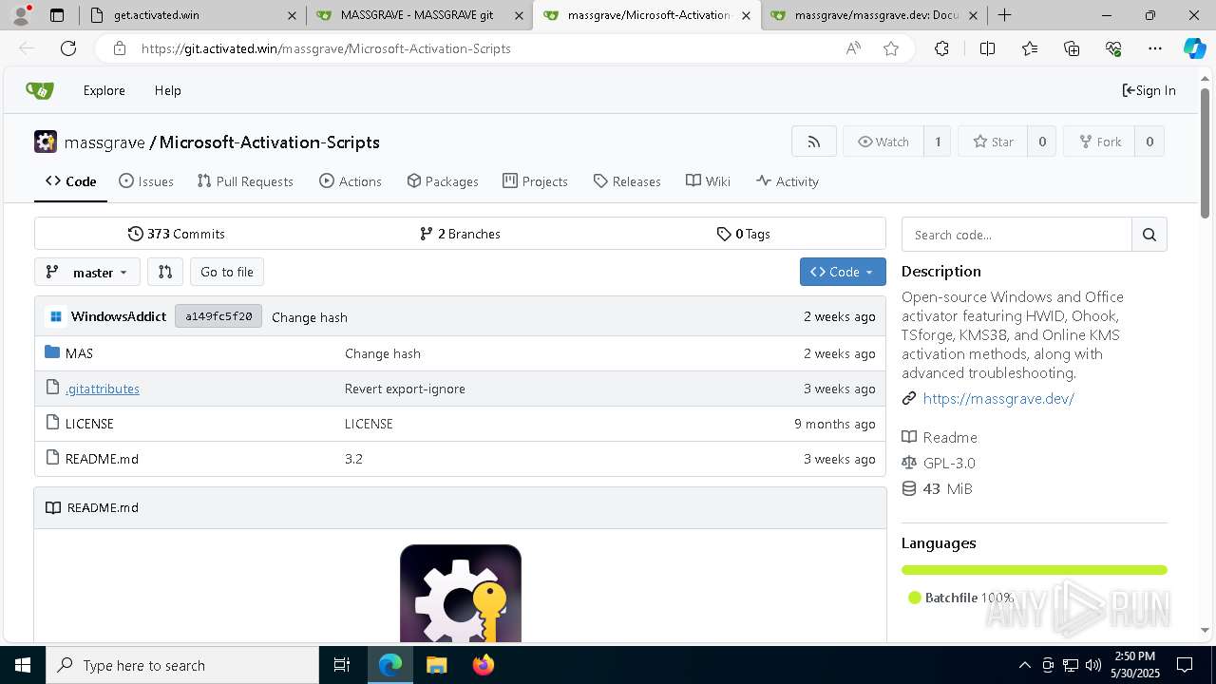Click the Windows taskbar search box
This screenshot has width=1216, height=684.
point(182,665)
